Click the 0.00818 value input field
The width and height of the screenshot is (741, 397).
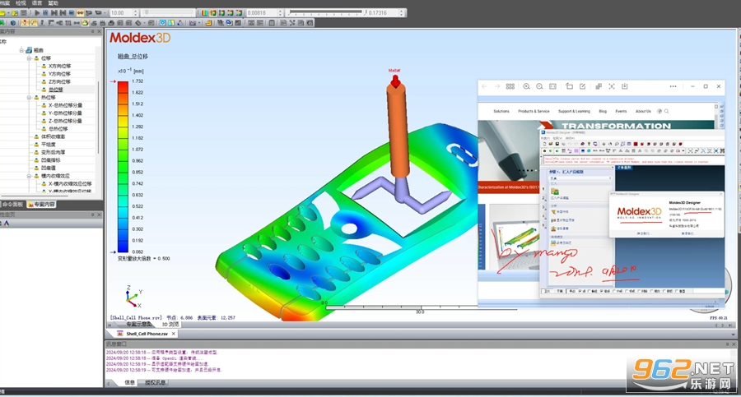pyautogui.click(x=263, y=13)
